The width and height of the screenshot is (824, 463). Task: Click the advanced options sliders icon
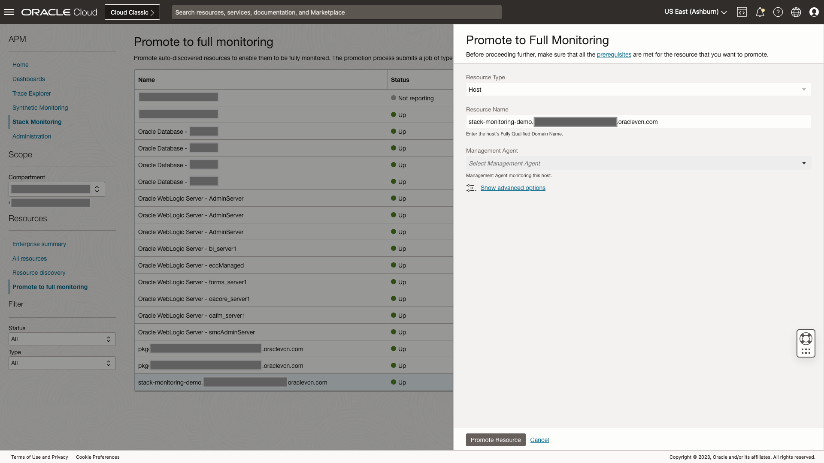click(471, 188)
